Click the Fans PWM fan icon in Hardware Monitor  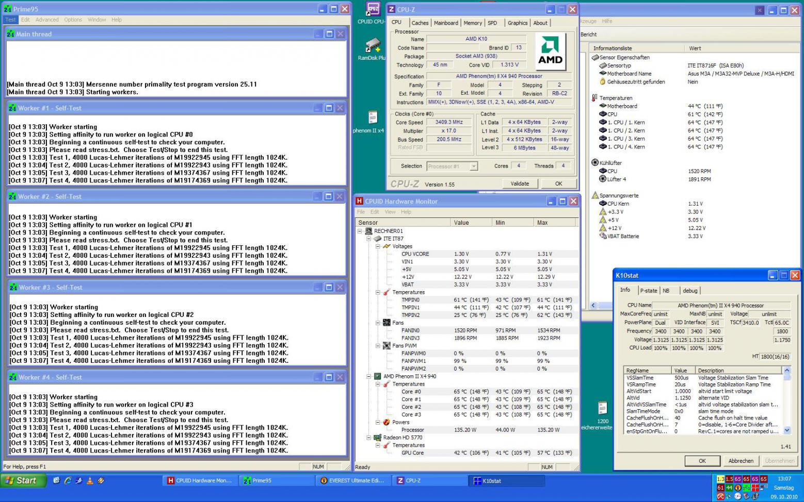[x=387, y=346]
